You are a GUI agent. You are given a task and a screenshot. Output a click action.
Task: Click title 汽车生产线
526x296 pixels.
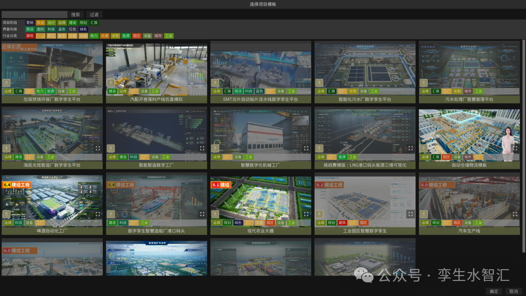tap(469, 231)
